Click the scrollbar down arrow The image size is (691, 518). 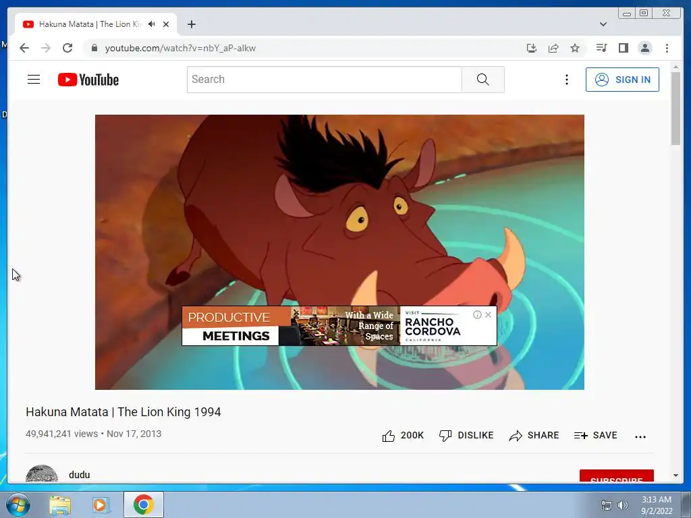click(x=675, y=476)
